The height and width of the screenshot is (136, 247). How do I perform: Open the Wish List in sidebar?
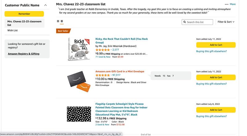[x=13, y=31]
